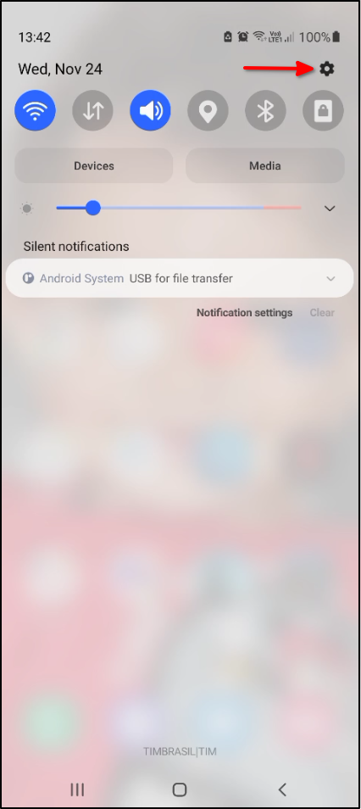Enable Bluetooth quick toggle

pos(265,110)
